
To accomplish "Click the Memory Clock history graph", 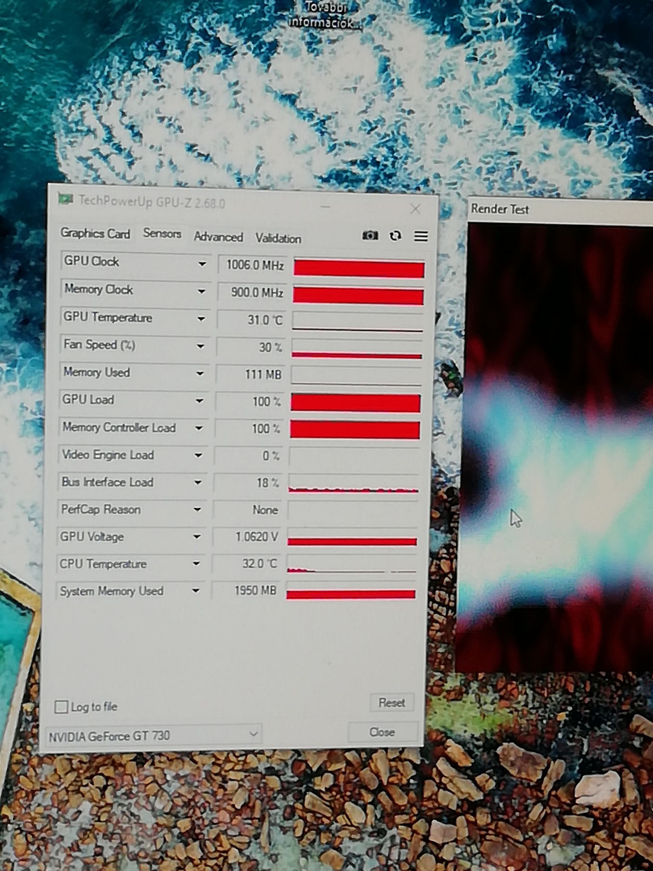I will (x=358, y=295).
